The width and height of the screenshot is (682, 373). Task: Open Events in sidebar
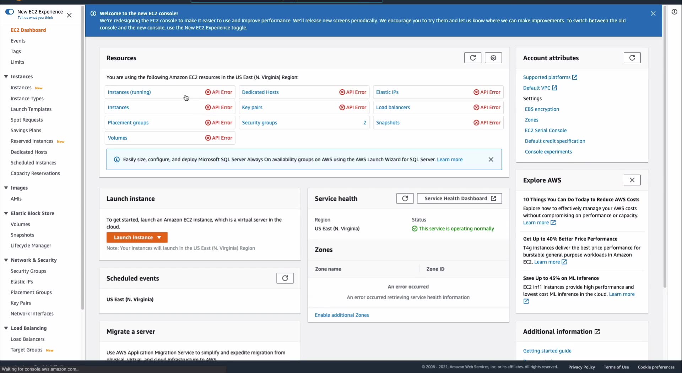[18, 41]
